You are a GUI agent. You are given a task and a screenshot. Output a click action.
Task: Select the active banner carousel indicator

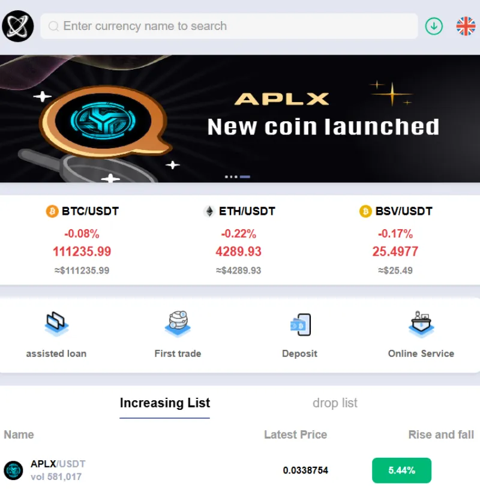(245, 177)
